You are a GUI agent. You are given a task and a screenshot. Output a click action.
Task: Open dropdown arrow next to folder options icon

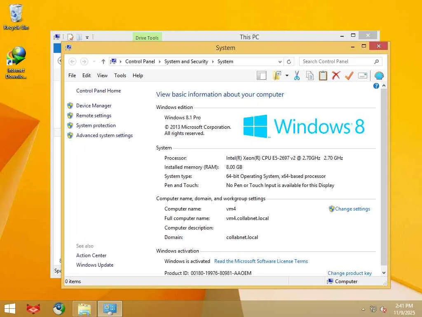click(287, 76)
